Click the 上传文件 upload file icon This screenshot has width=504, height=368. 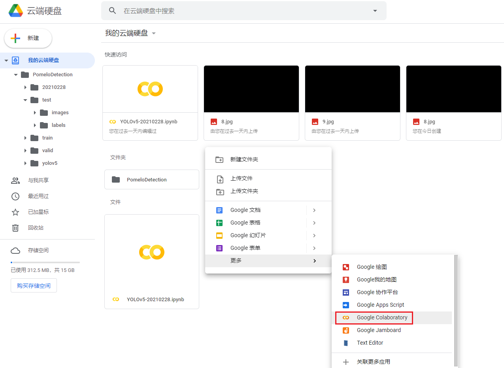coord(220,179)
